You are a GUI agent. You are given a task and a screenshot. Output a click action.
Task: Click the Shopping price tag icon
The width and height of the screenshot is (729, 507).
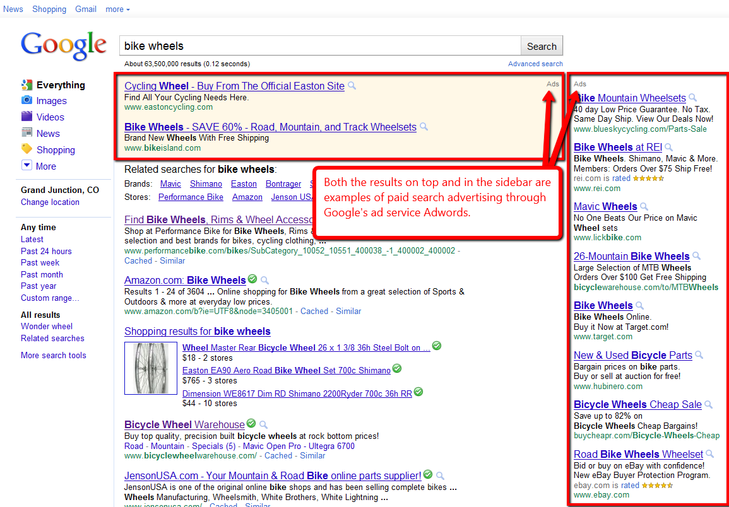[x=27, y=149]
